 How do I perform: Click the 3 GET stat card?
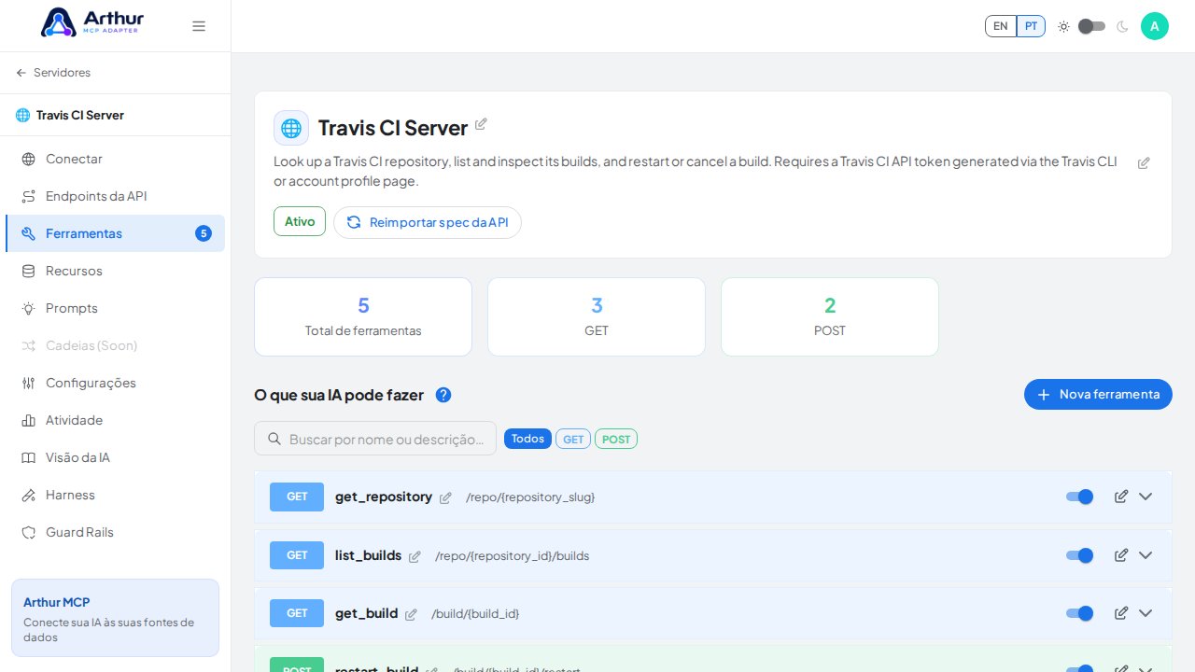(x=597, y=316)
